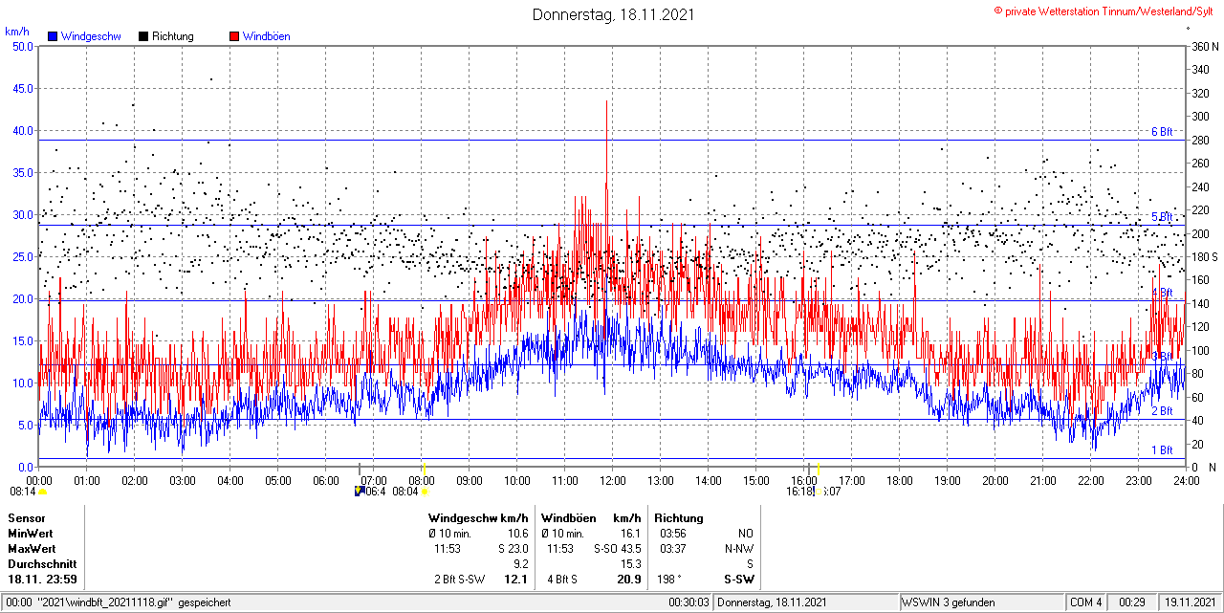Click the sunset marker beside 16:18
The height and width of the screenshot is (613, 1224).
coord(819,492)
